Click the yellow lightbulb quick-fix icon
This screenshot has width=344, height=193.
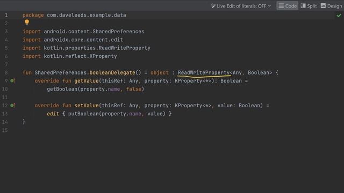[x=27, y=23]
